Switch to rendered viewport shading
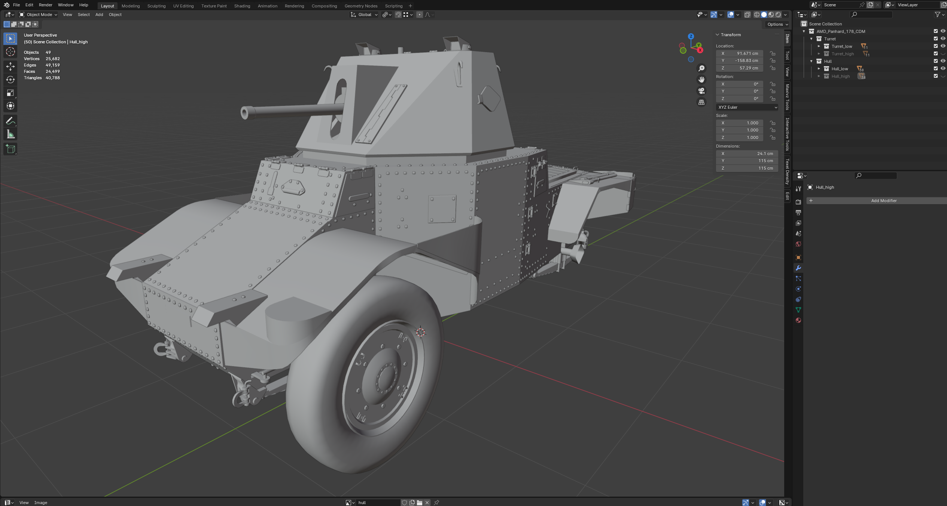The width and height of the screenshot is (947, 506). pyautogui.click(x=778, y=15)
